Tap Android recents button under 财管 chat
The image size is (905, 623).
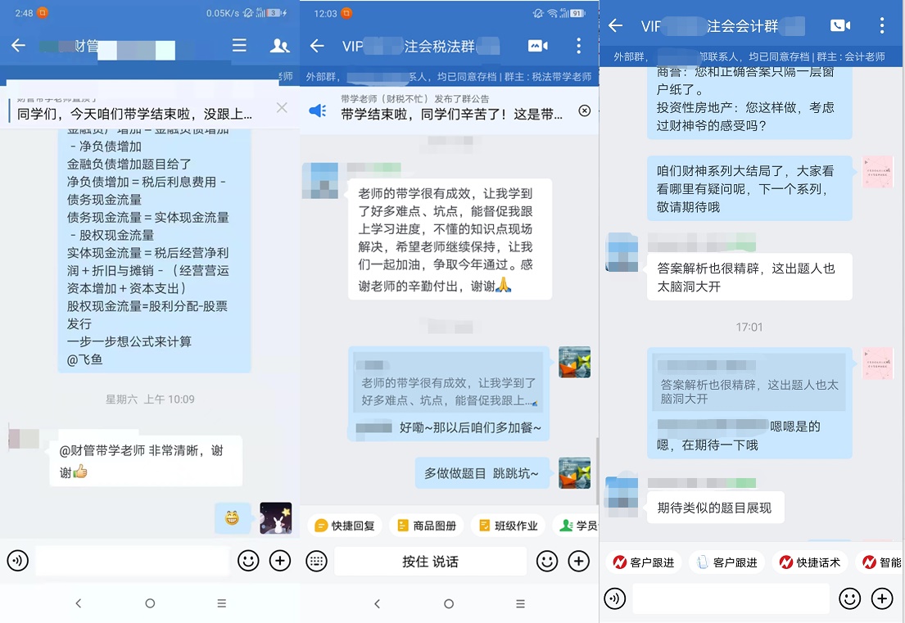click(222, 603)
